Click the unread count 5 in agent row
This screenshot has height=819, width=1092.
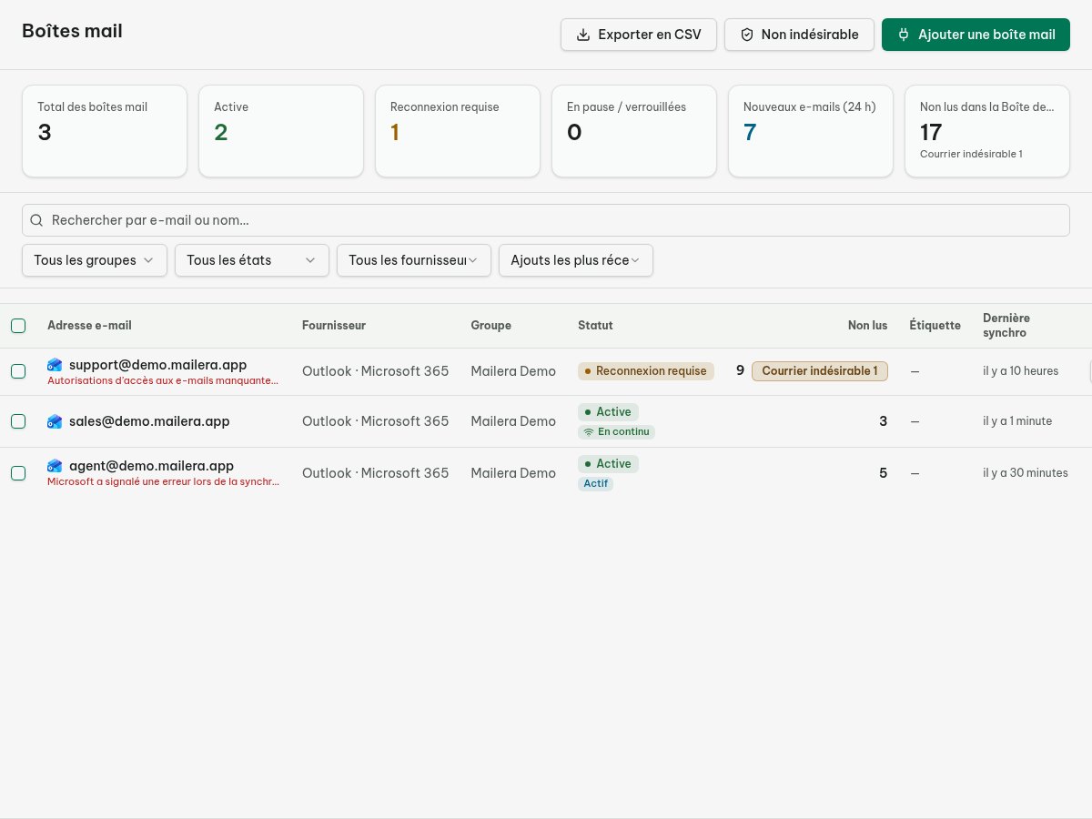coord(883,473)
